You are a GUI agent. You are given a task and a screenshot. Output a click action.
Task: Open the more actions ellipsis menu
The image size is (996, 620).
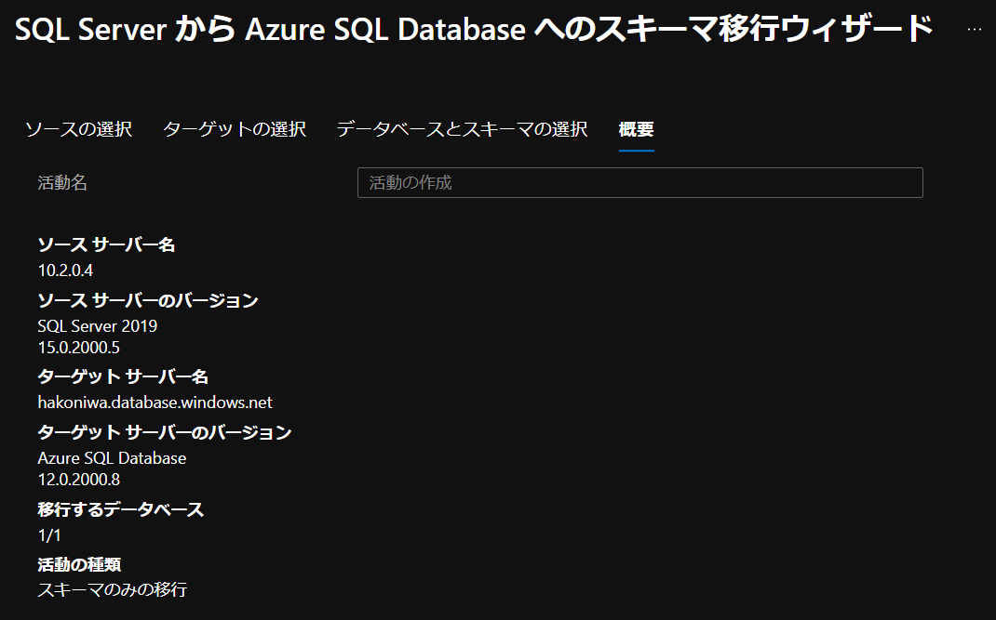point(974,28)
